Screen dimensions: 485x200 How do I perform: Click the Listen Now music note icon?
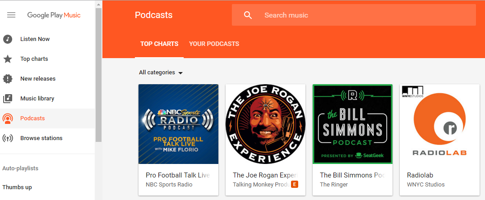coord(8,39)
